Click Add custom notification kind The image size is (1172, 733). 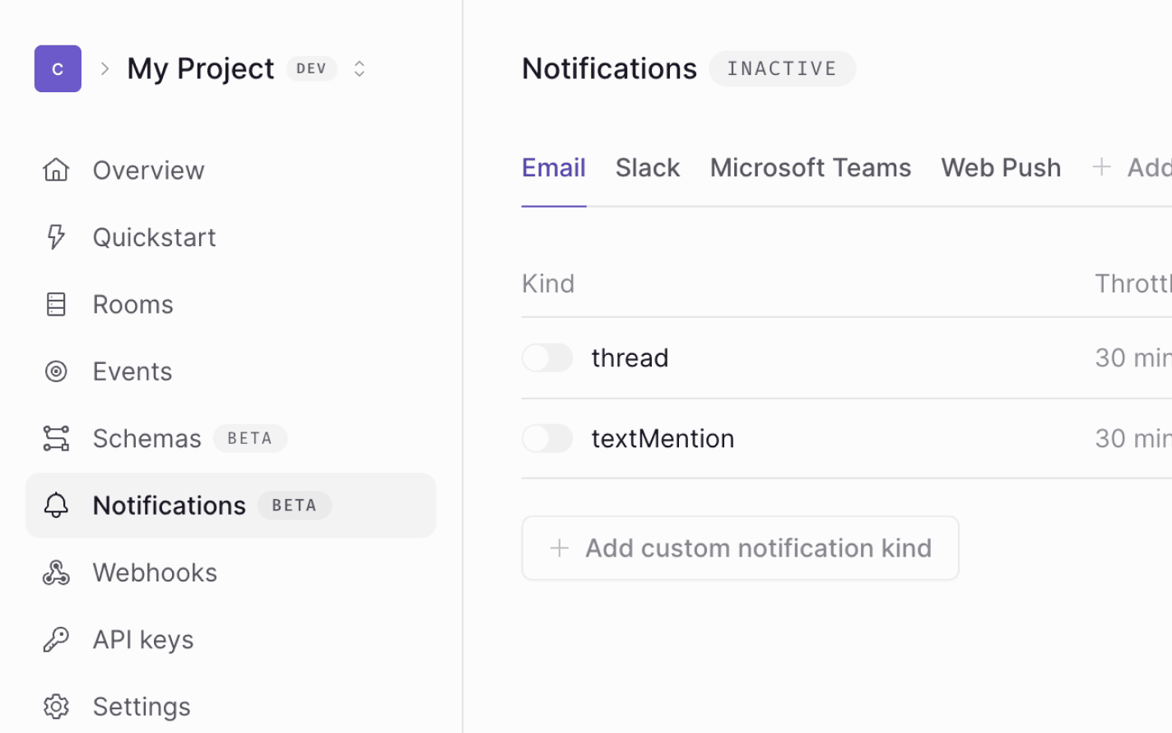[740, 548]
